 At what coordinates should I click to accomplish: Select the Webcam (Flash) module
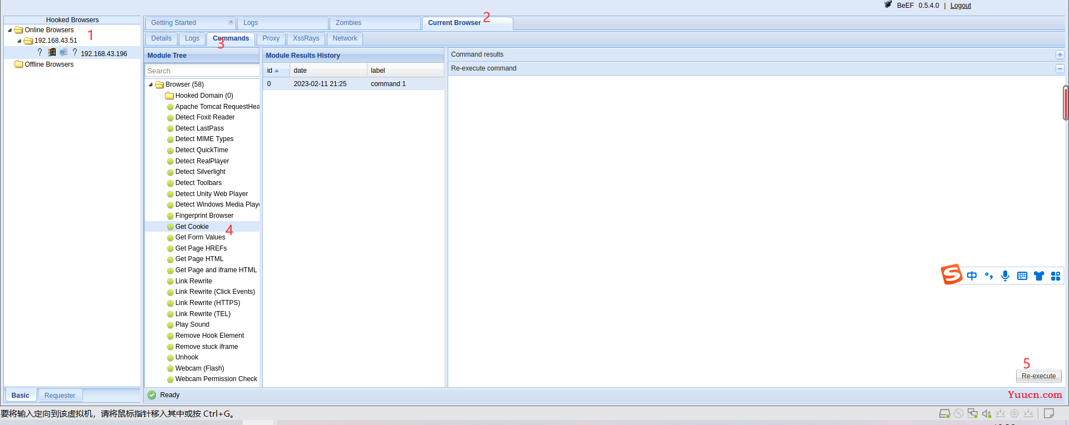199,368
